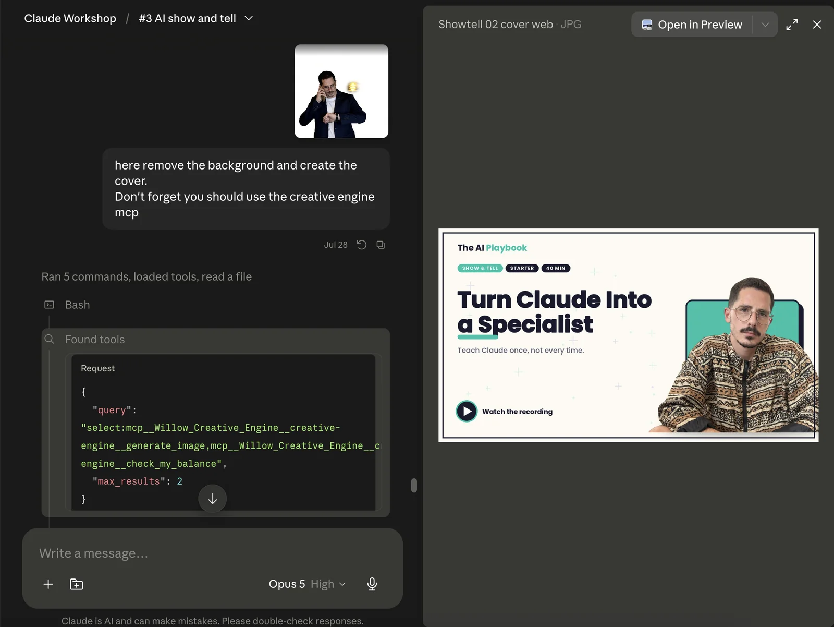
Task: Expand the preview panel to full screen
Action: click(792, 25)
